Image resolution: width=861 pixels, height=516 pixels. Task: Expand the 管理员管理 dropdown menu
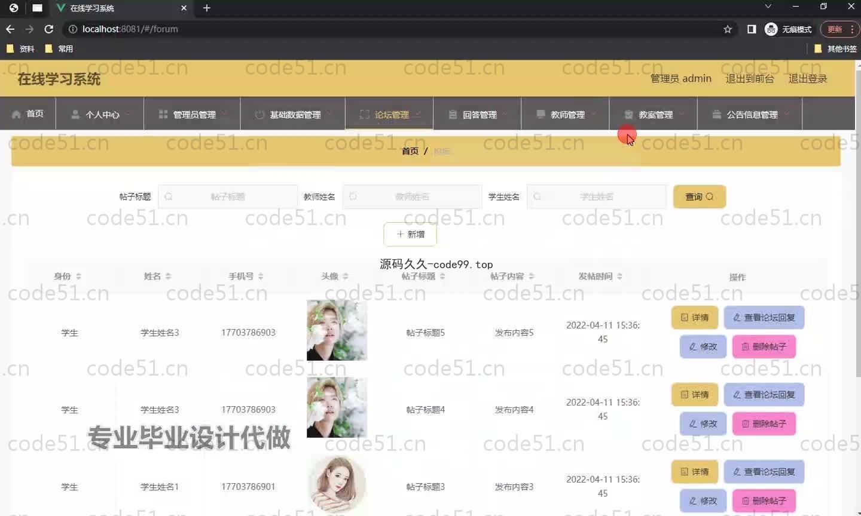coord(192,114)
